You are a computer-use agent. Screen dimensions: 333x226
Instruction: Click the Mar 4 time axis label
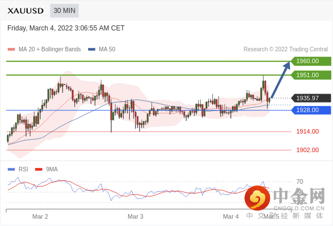click(231, 216)
